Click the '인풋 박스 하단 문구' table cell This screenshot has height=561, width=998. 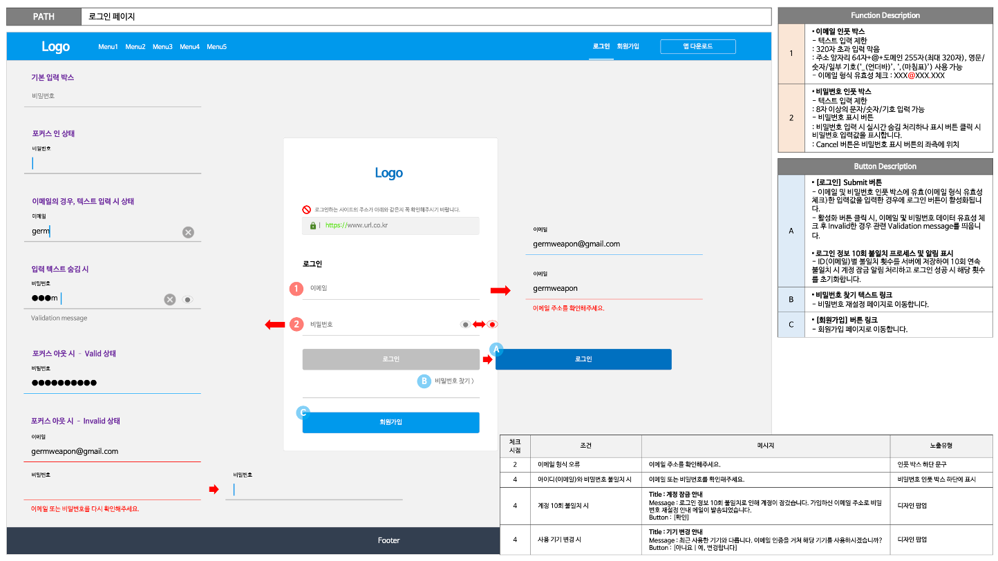pyautogui.click(x=941, y=464)
